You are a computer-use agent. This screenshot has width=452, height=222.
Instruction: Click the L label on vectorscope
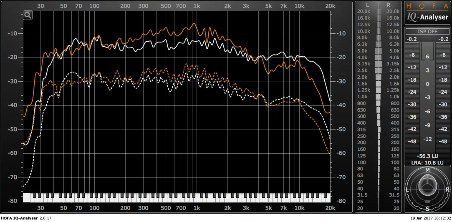(407, 190)
